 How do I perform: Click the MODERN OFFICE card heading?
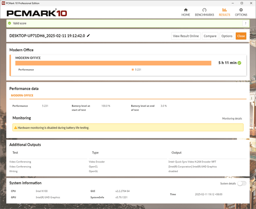tap(28, 58)
